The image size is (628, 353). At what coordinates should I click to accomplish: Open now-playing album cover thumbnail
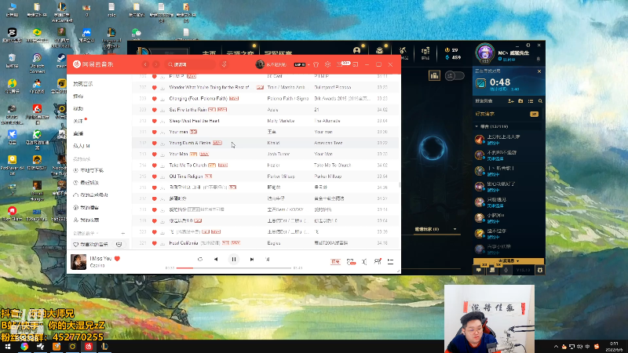(x=78, y=262)
